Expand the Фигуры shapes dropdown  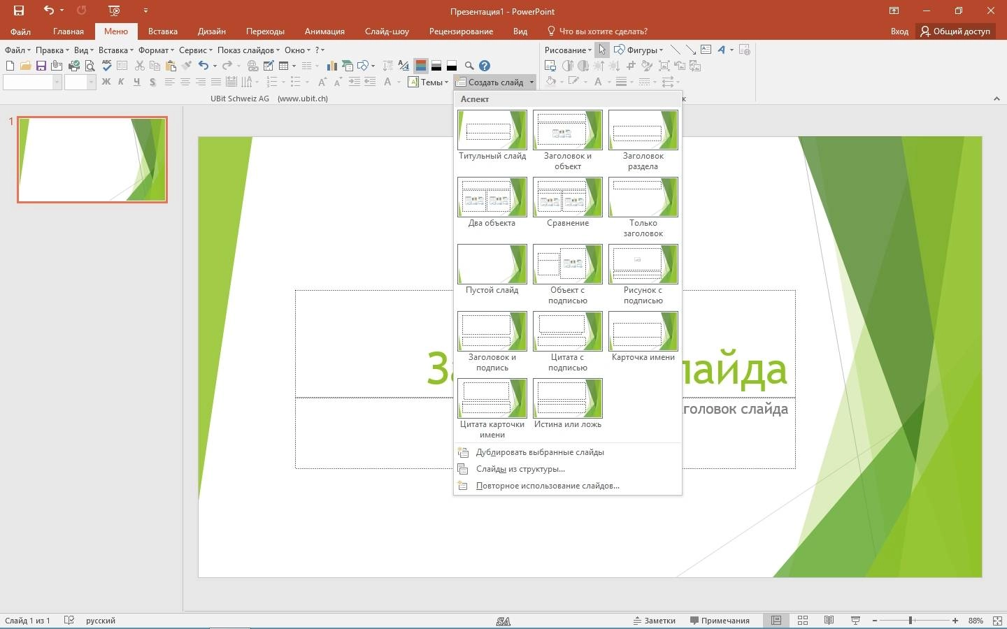[x=638, y=50]
